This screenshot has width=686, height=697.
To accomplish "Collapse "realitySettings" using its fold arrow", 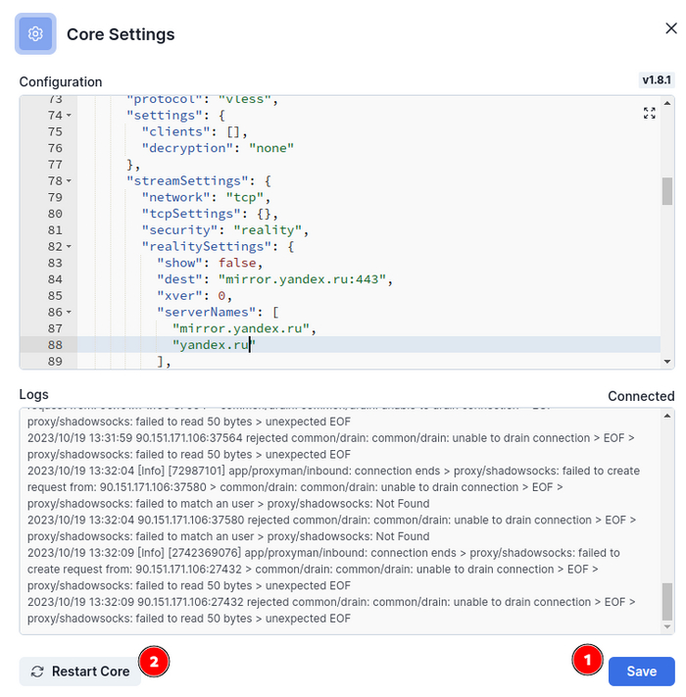I will (69, 247).
